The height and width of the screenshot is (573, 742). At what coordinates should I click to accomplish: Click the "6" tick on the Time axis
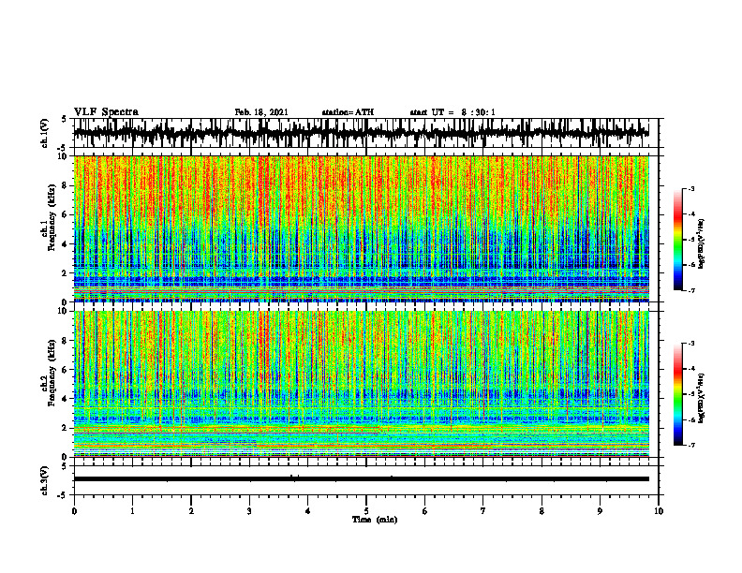(x=424, y=511)
